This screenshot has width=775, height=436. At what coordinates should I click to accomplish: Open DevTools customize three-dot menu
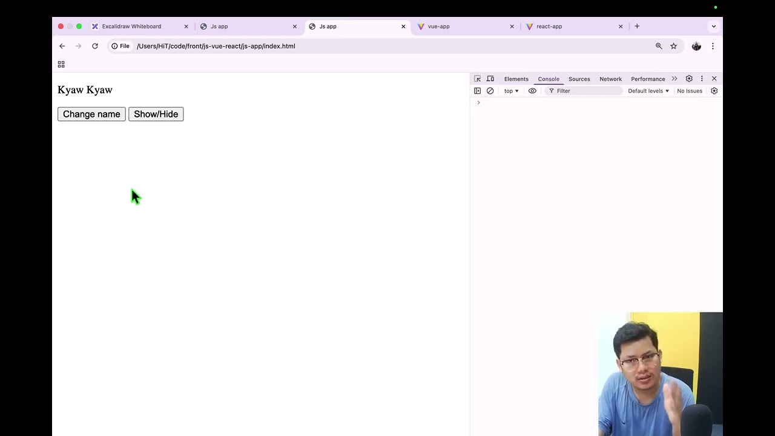[702, 79]
